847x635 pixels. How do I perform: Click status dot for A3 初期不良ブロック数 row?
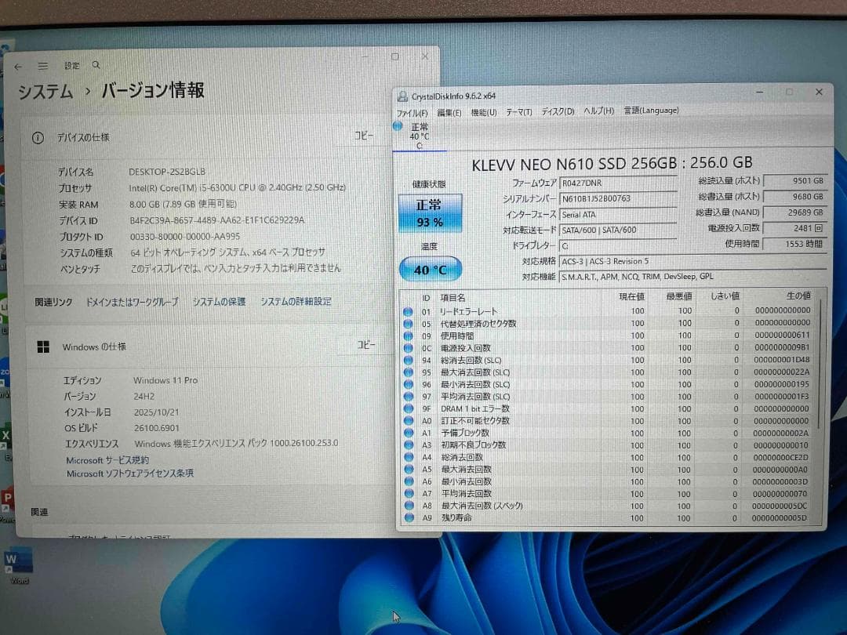[x=409, y=445]
